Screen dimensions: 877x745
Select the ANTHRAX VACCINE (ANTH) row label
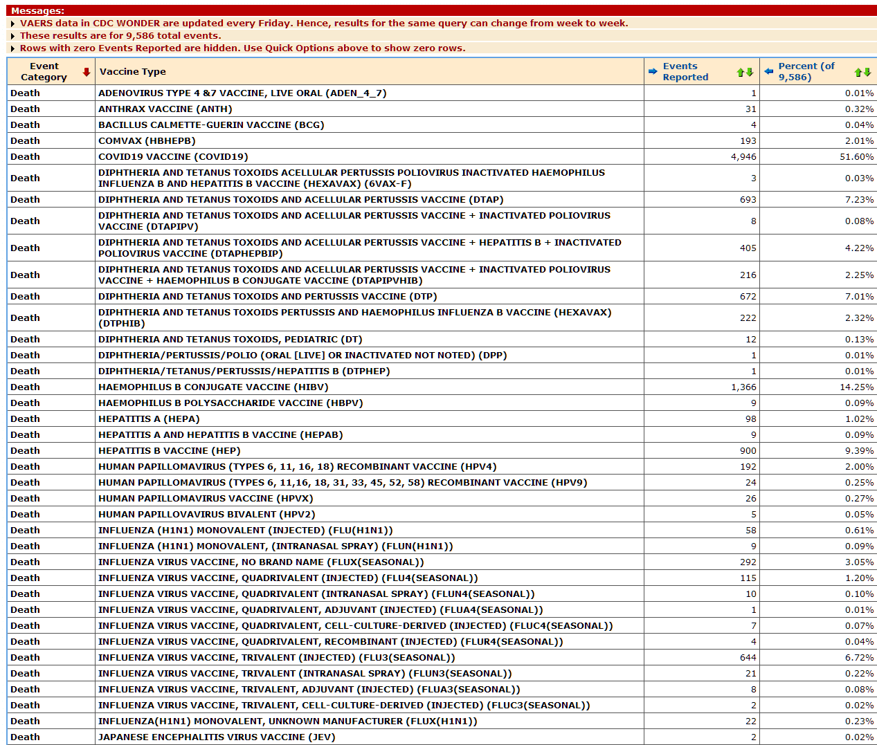[x=165, y=109]
